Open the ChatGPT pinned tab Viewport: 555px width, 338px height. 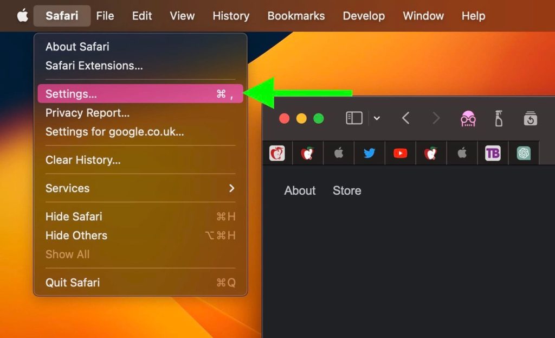click(524, 153)
